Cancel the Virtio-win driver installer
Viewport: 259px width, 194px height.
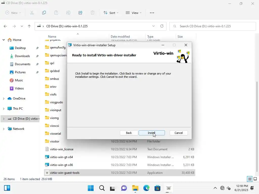(x=179, y=133)
